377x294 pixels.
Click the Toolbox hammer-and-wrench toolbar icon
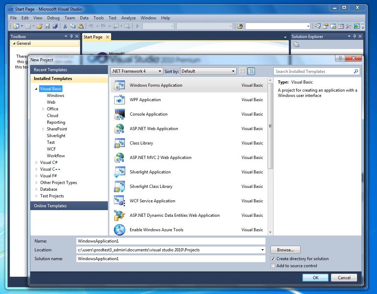point(349,26)
